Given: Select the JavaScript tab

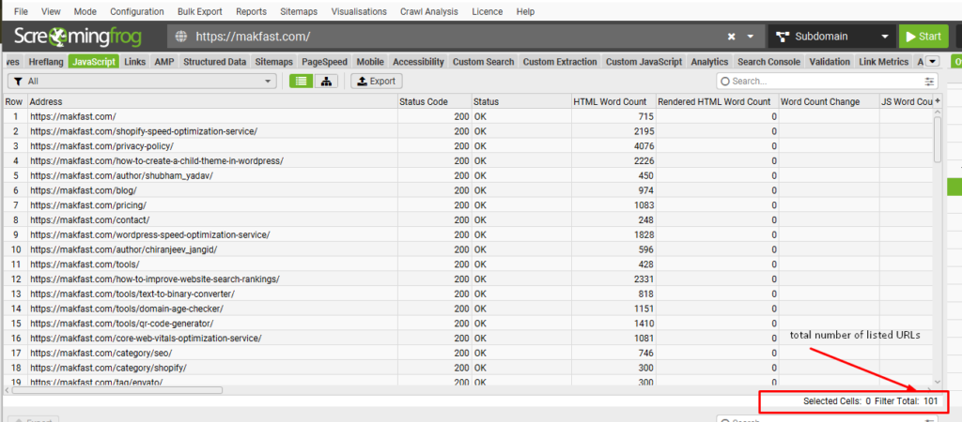Looking at the screenshot, I should tap(94, 61).
